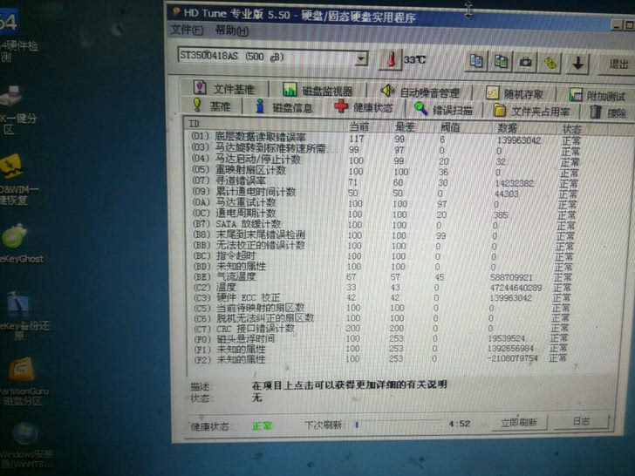Click the 退出 exit button
Viewport: 635px width, 476px height.
[618, 64]
